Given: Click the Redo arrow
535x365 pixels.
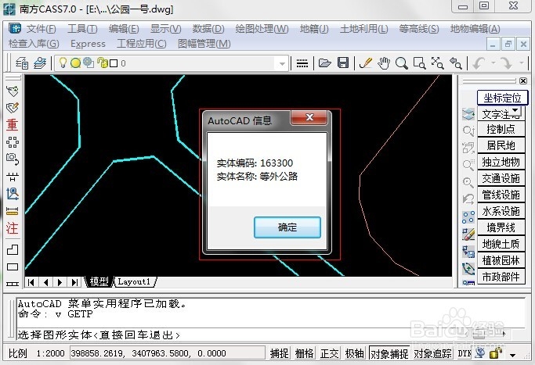Looking at the screenshot, I should 506,63.
